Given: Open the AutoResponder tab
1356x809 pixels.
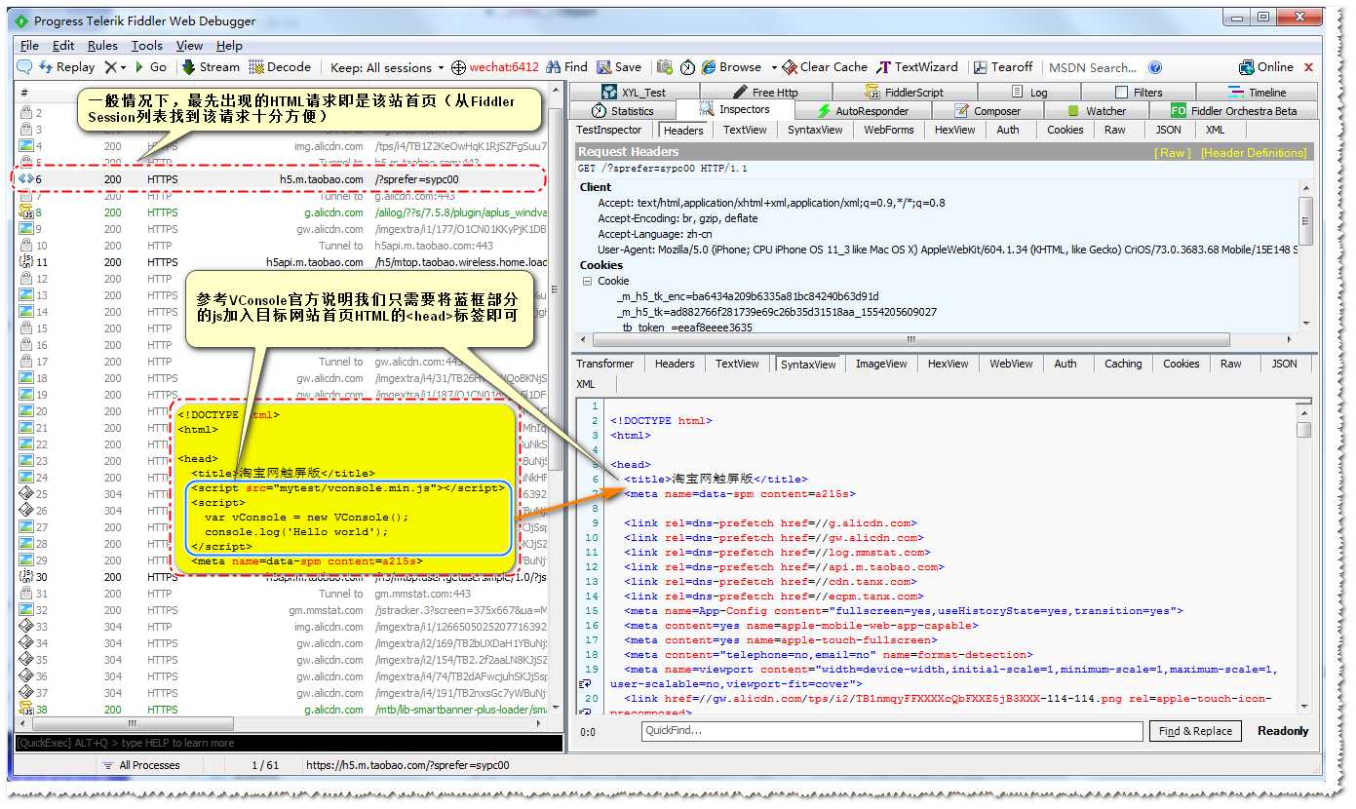Looking at the screenshot, I should pos(863,111).
